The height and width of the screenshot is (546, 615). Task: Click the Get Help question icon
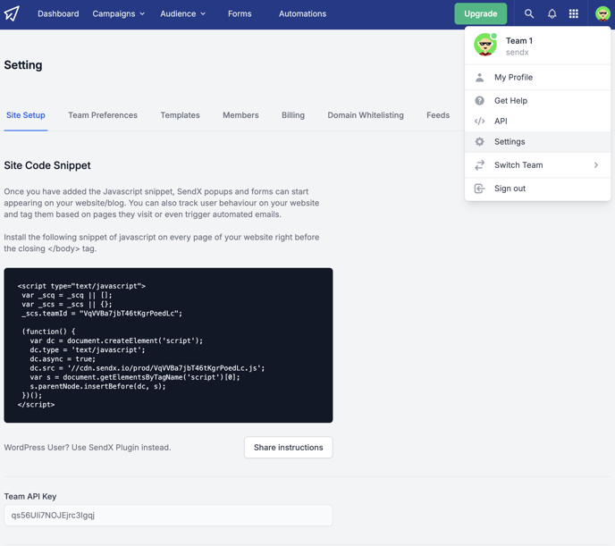(479, 101)
